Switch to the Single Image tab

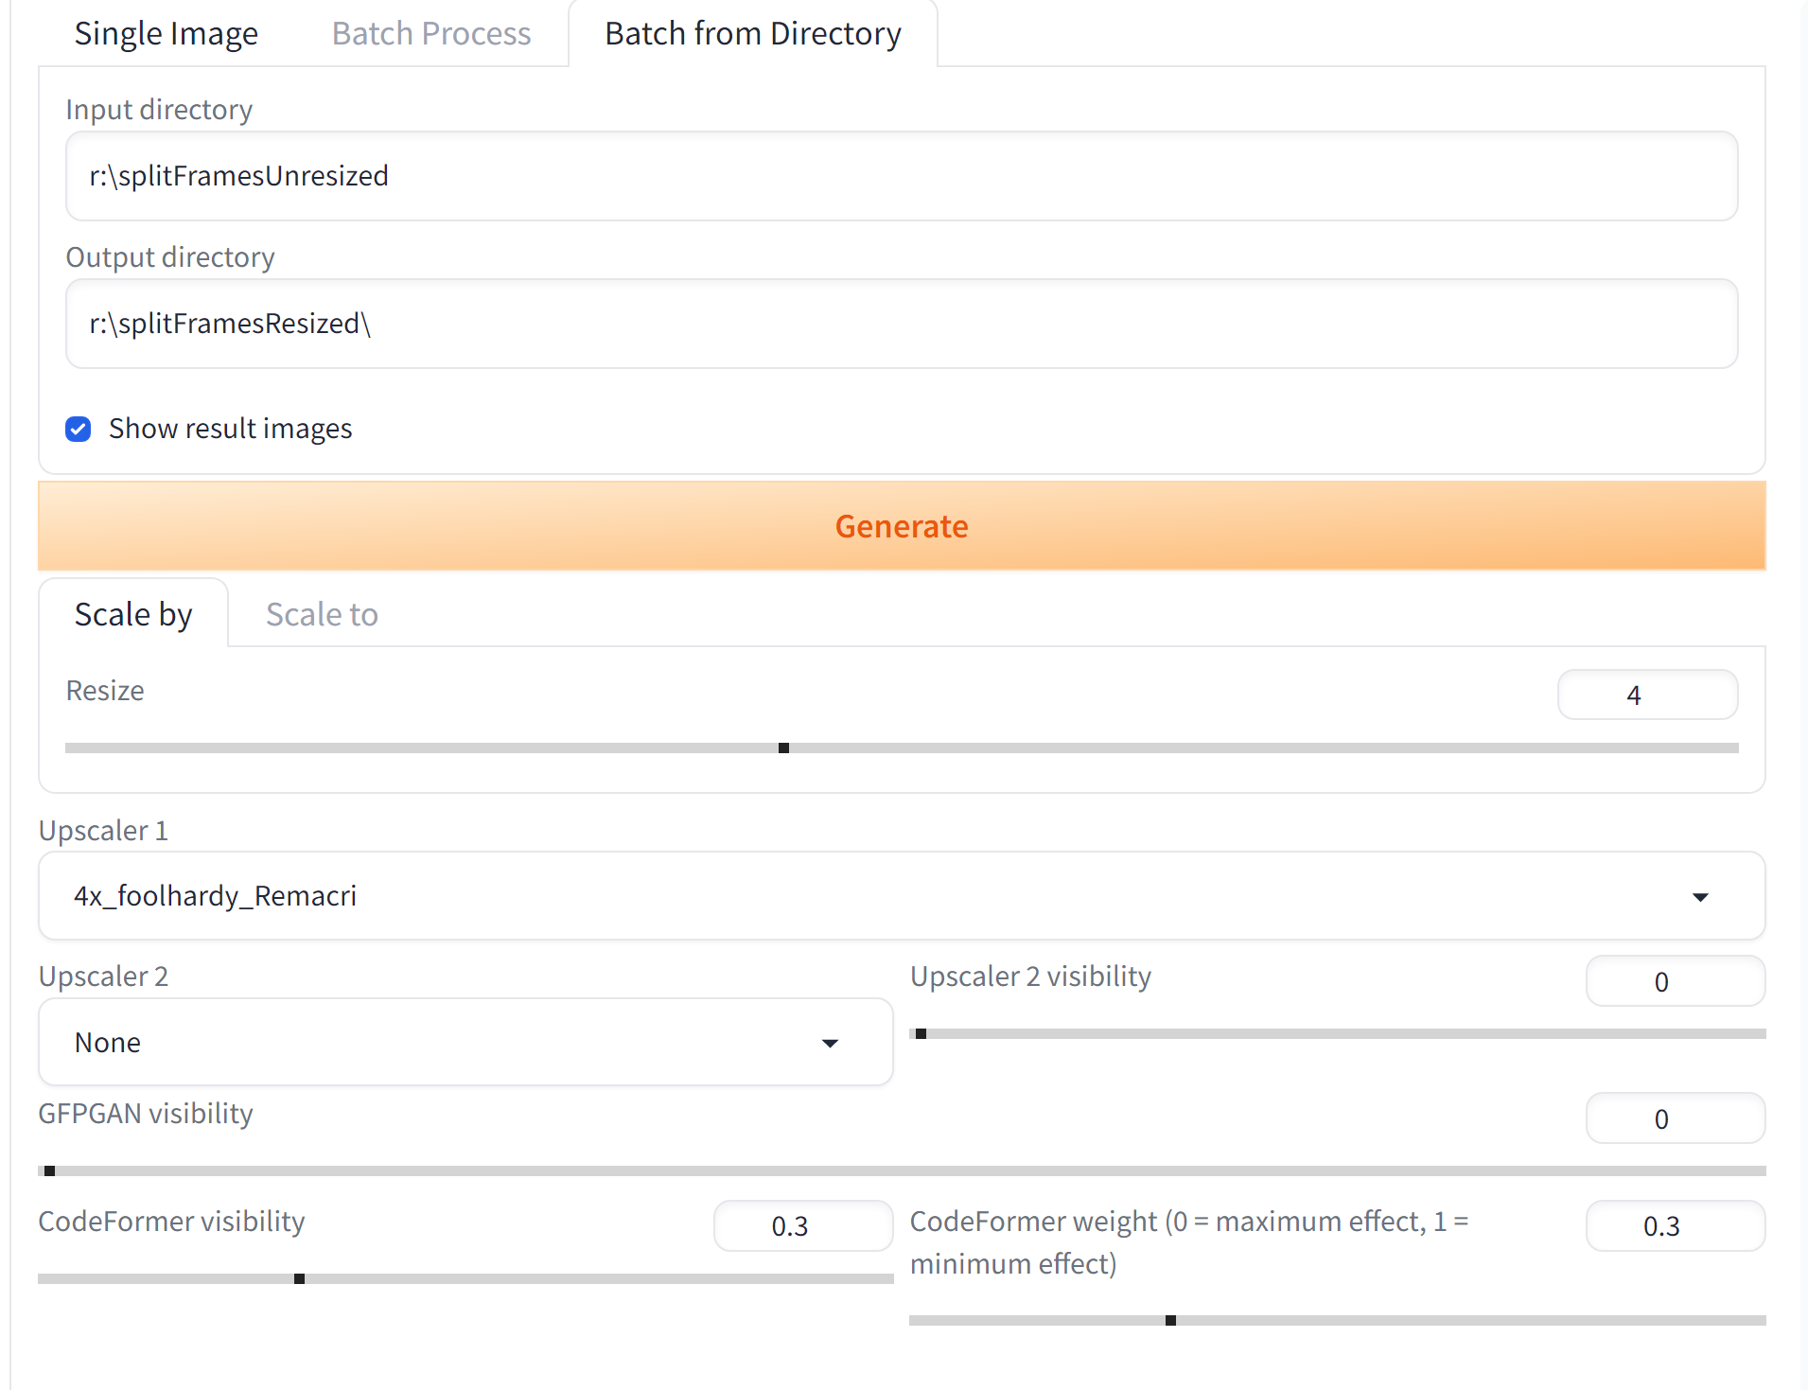coord(166,33)
